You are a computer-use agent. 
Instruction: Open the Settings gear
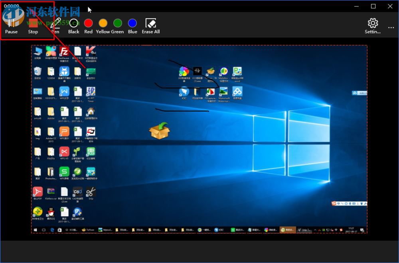373,26
